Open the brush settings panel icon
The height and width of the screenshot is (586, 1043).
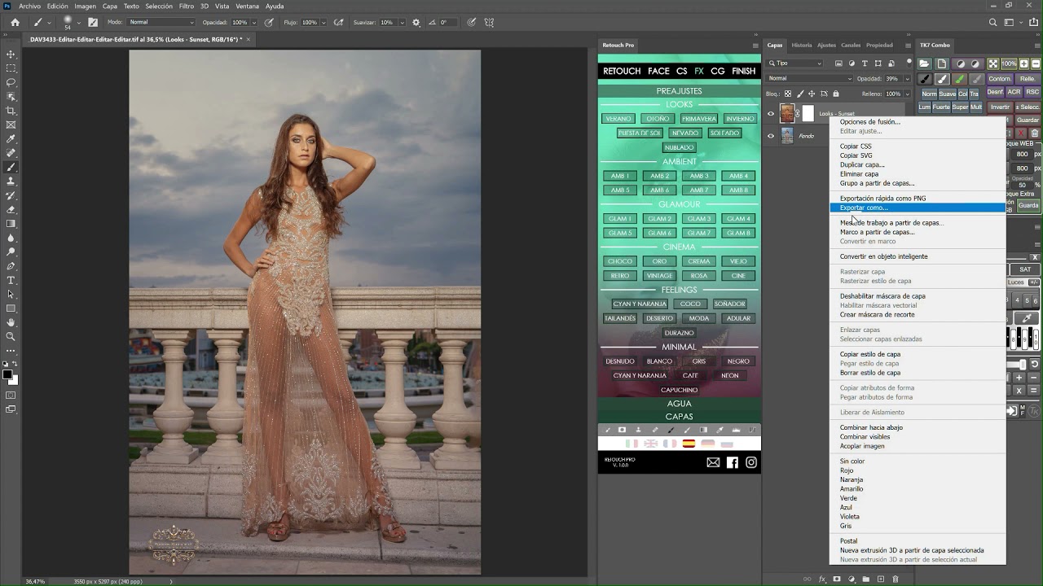tap(93, 23)
